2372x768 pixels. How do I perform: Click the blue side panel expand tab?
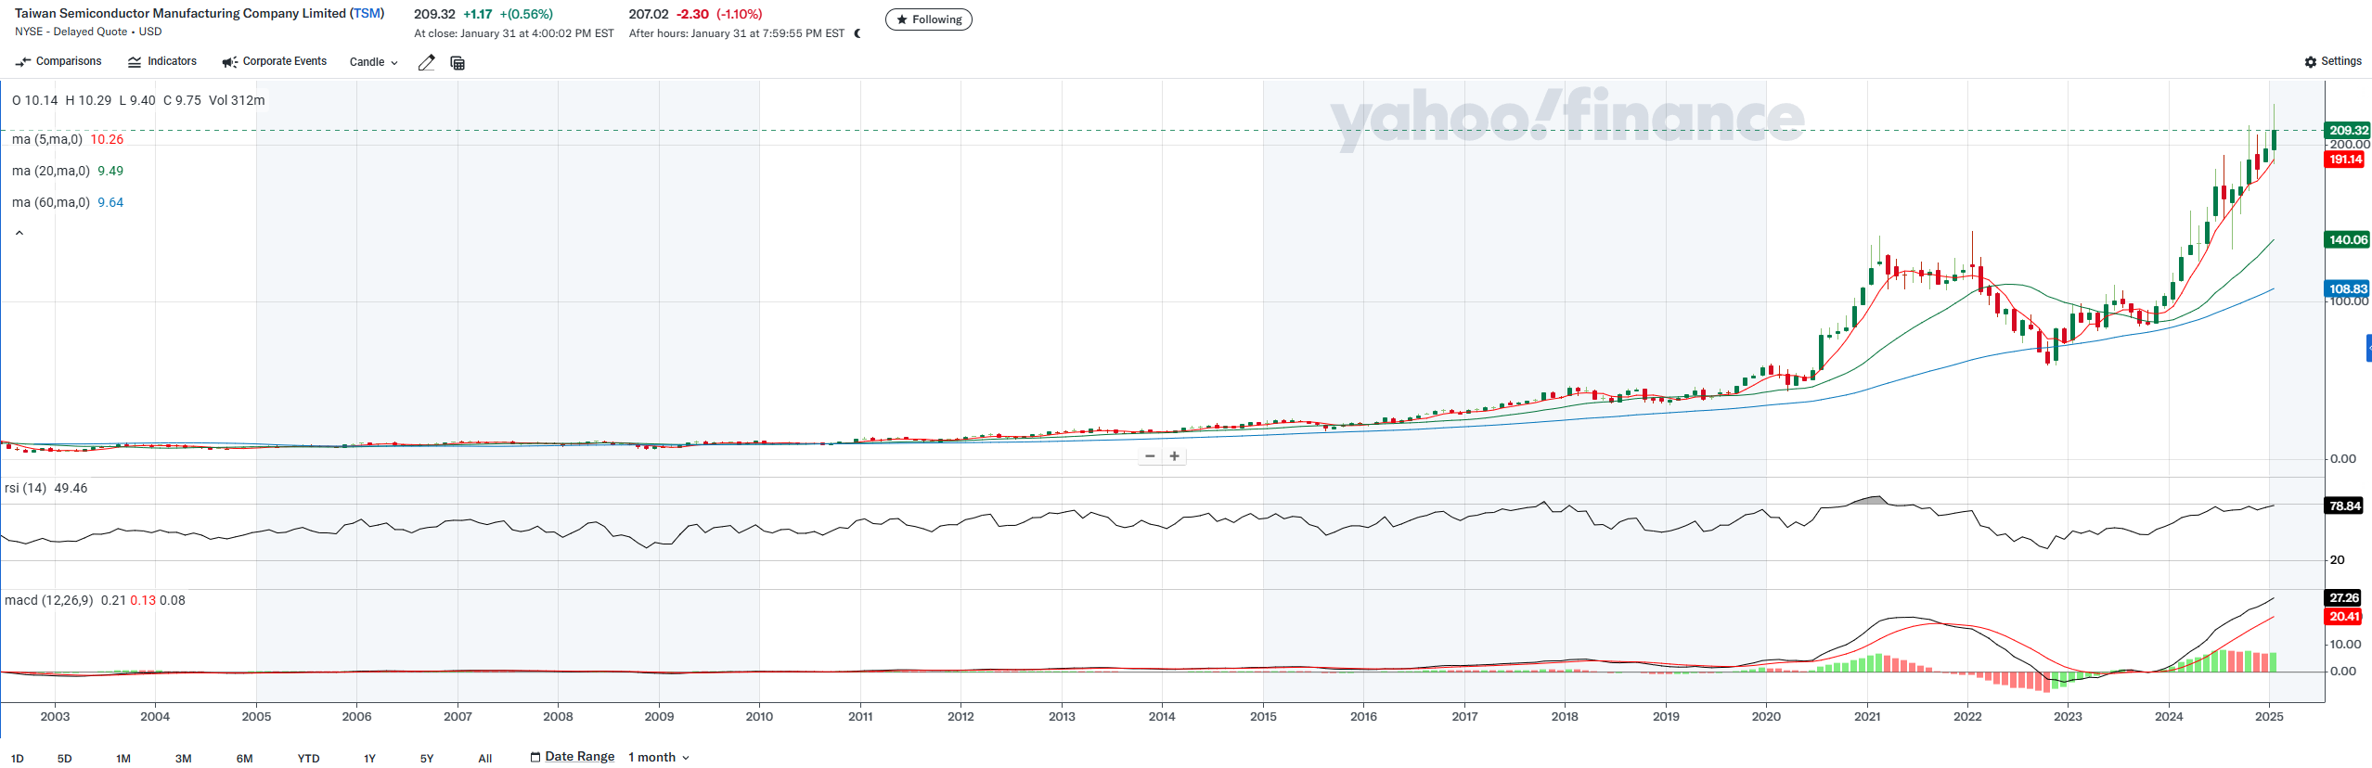tap(2368, 348)
